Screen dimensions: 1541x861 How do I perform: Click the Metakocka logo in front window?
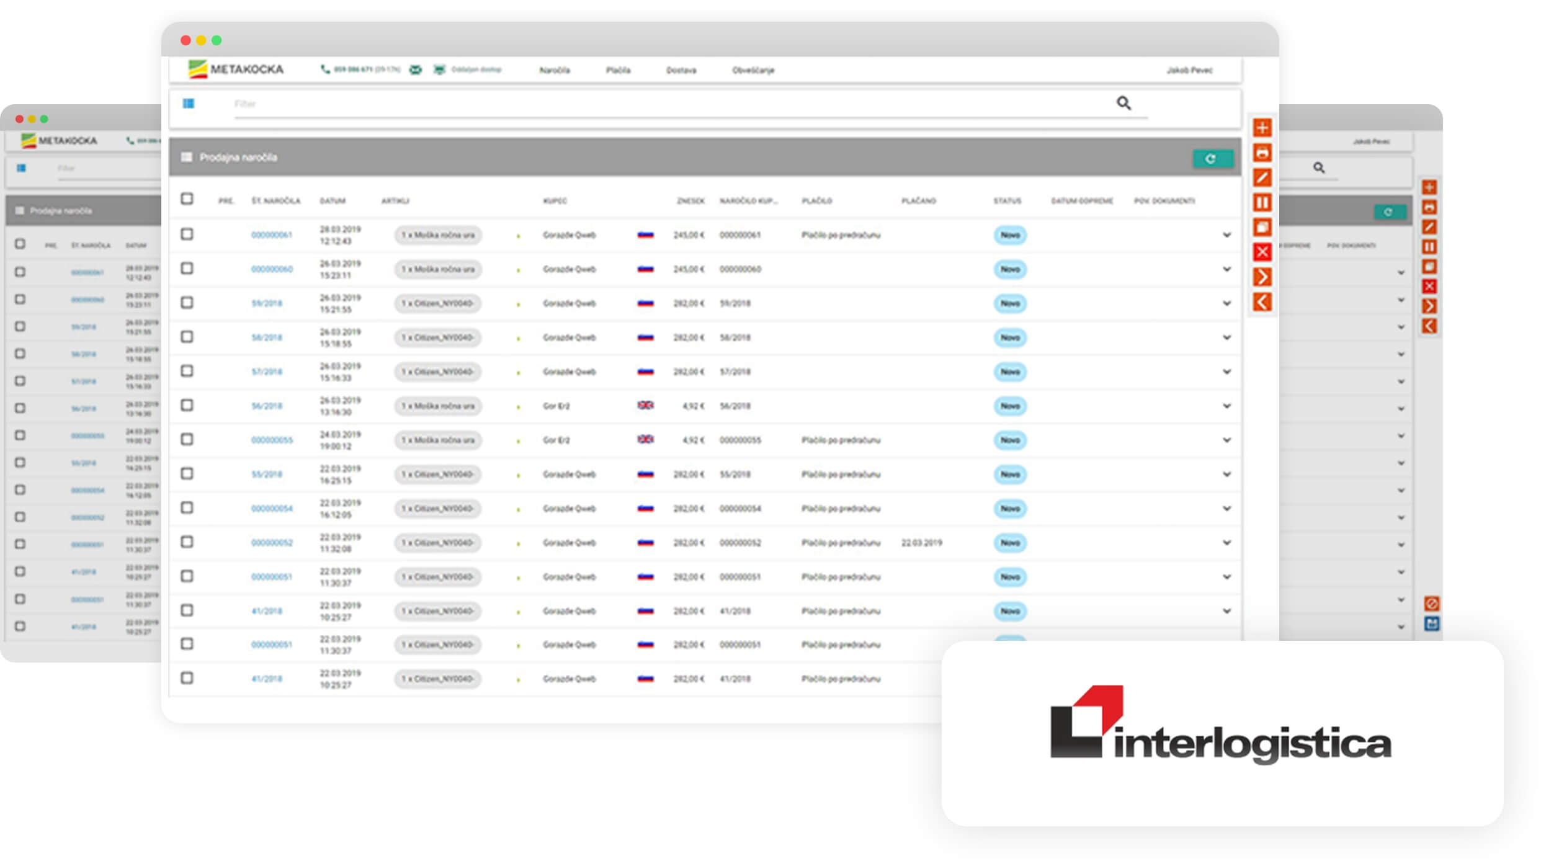click(236, 69)
